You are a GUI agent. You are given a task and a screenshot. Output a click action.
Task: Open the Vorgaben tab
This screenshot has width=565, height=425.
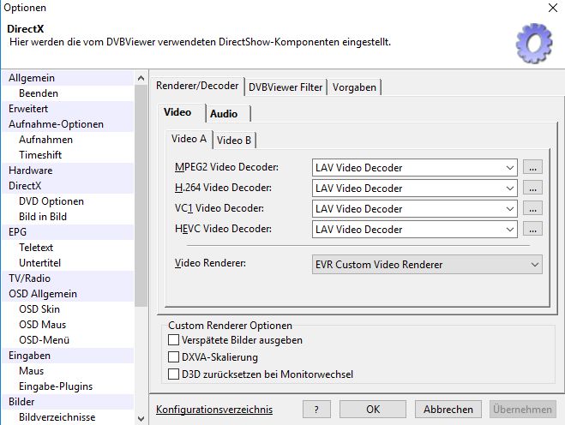(354, 87)
